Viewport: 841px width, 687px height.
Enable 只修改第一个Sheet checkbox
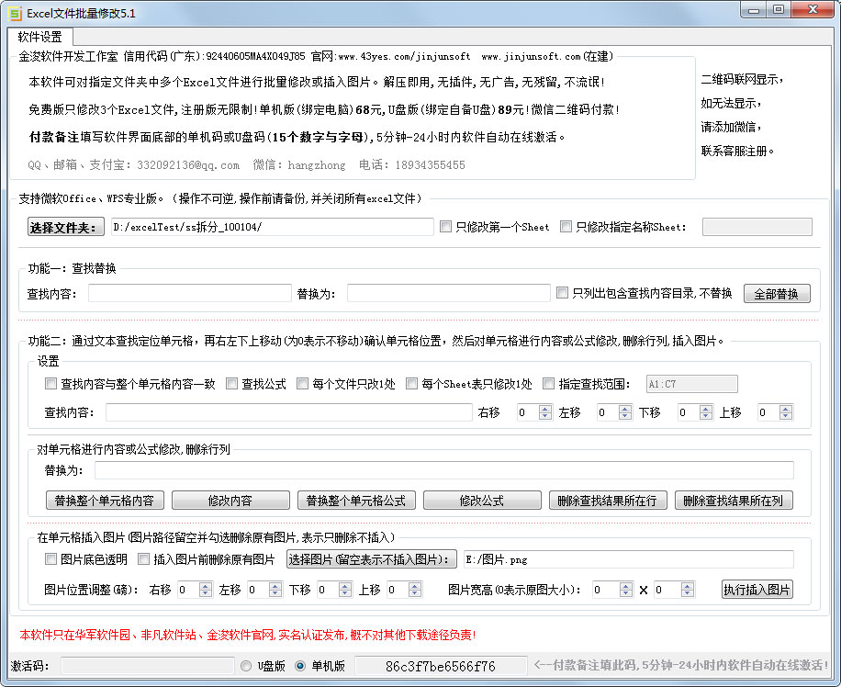coord(445,226)
